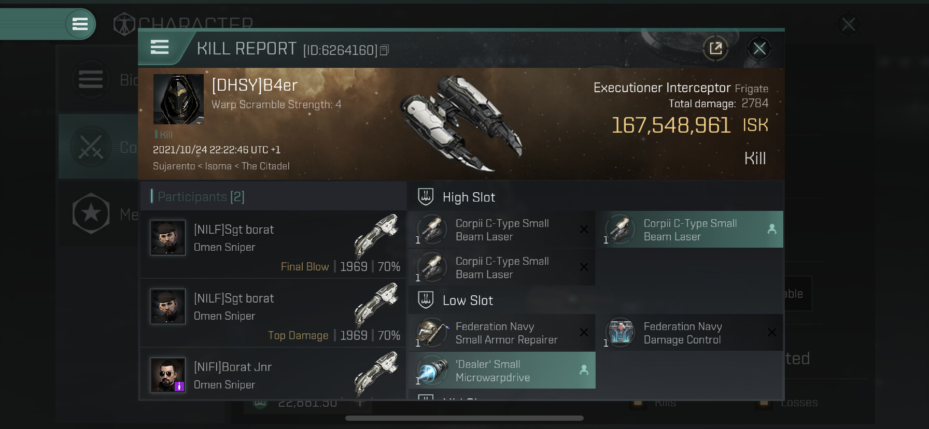The width and height of the screenshot is (929, 429).
Task: Open Borat Jnr participant portrait
Action: (167, 375)
